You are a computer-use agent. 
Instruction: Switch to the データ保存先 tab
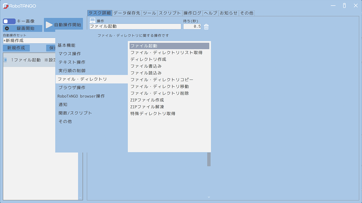click(x=127, y=13)
